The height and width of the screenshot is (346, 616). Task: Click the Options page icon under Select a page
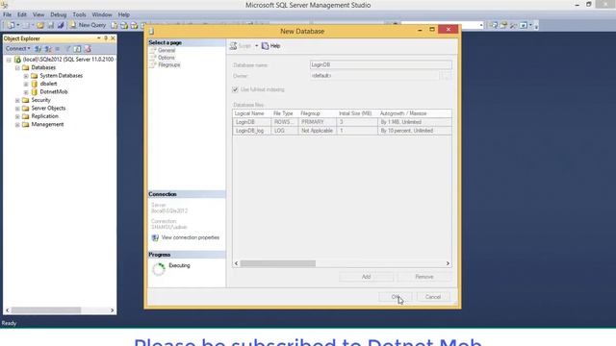coord(153,58)
